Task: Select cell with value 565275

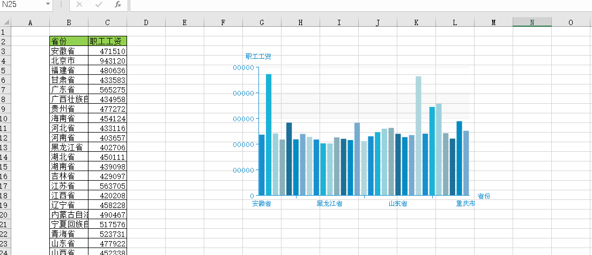Action: [x=108, y=89]
